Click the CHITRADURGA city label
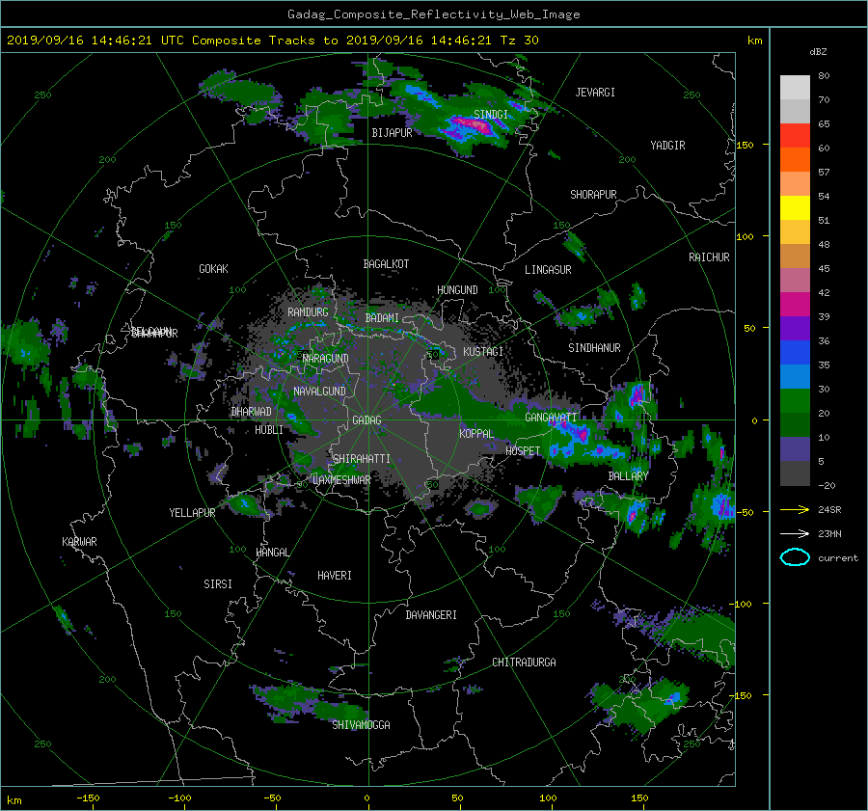Screen dimensions: 868x811 pyautogui.click(x=524, y=662)
